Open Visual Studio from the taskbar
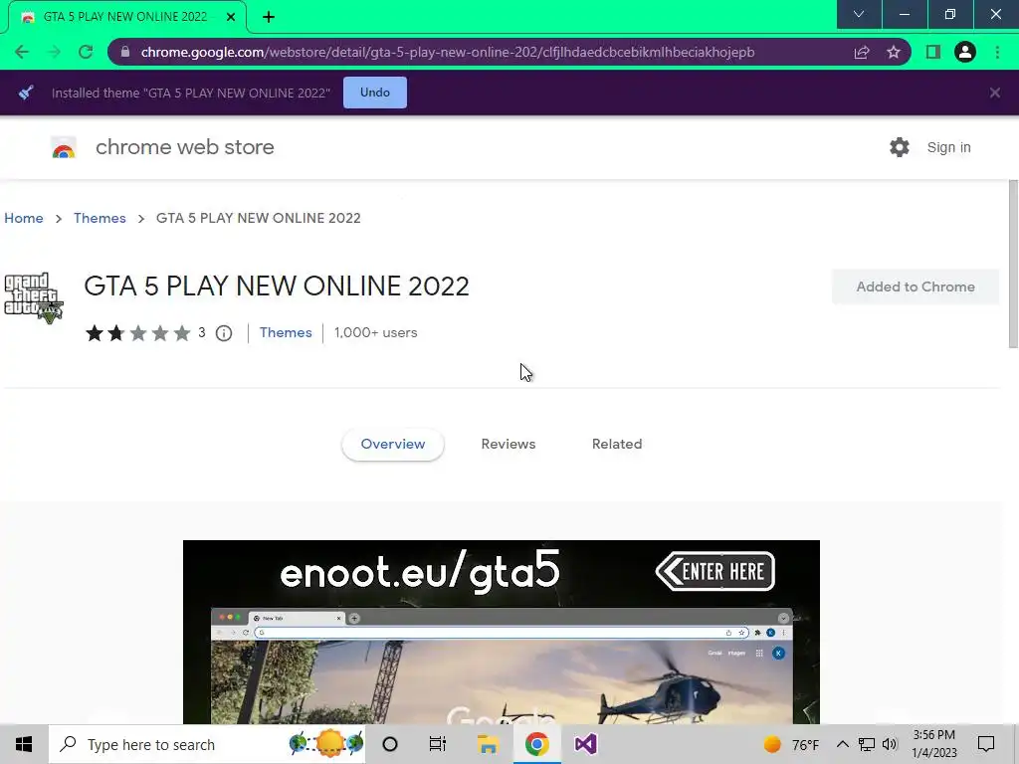The image size is (1019, 764). 585,744
